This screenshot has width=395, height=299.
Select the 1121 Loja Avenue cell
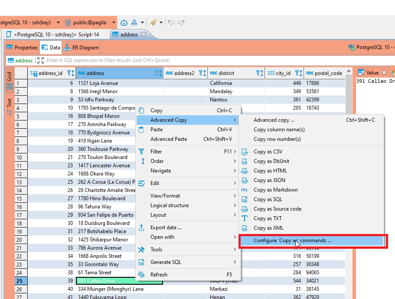click(x=119, y=83)
